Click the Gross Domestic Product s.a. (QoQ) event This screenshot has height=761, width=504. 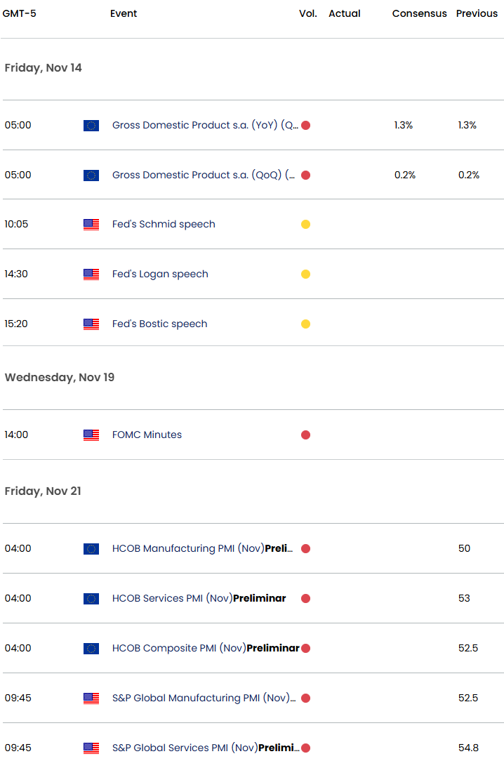coord(204,176)
